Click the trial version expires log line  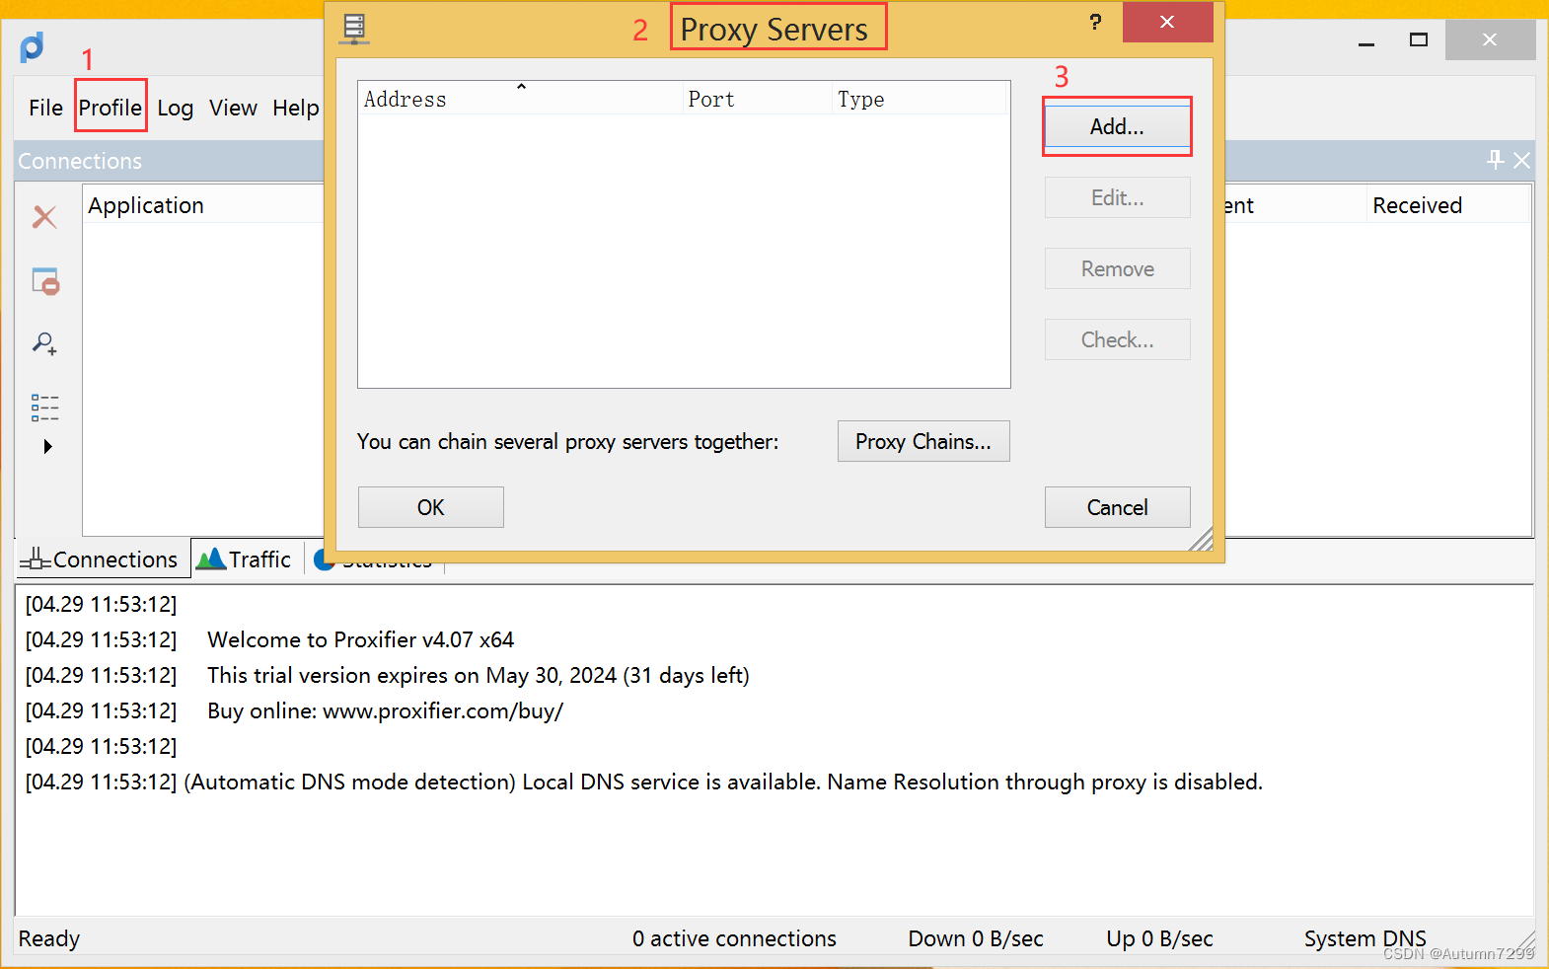(x=479, y=675)
